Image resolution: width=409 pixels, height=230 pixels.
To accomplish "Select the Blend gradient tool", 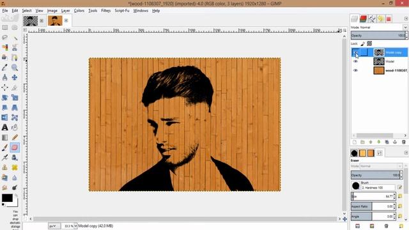I will 4,137.
